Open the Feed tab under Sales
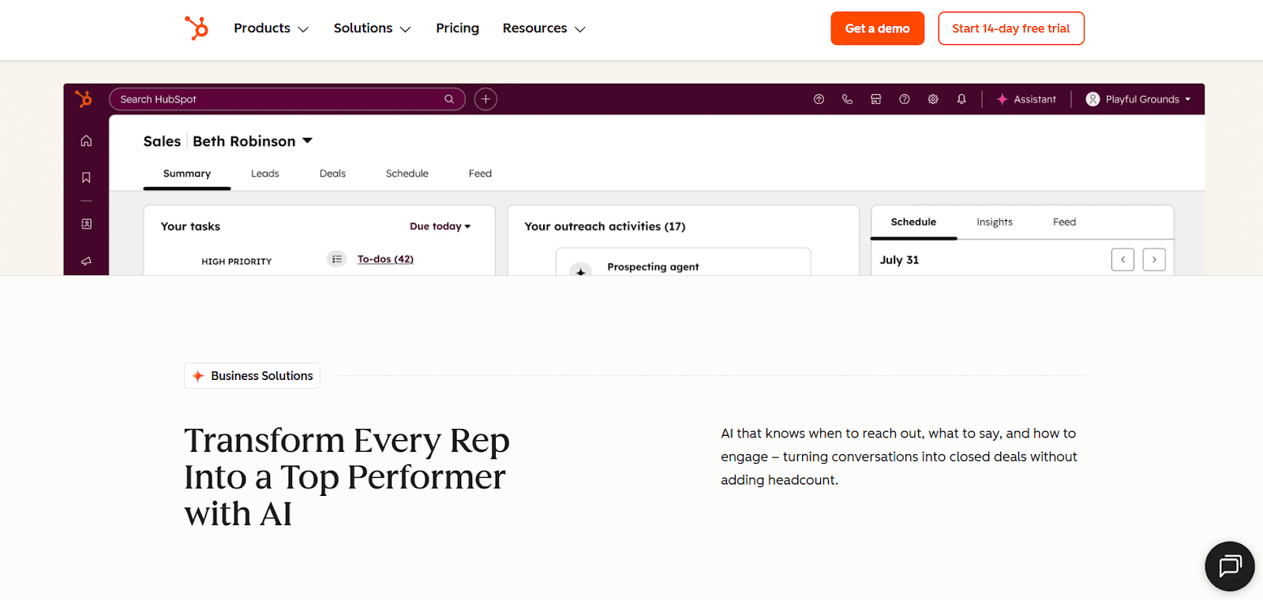This screenshot has height=600, width=1263. tap(480, 173)
